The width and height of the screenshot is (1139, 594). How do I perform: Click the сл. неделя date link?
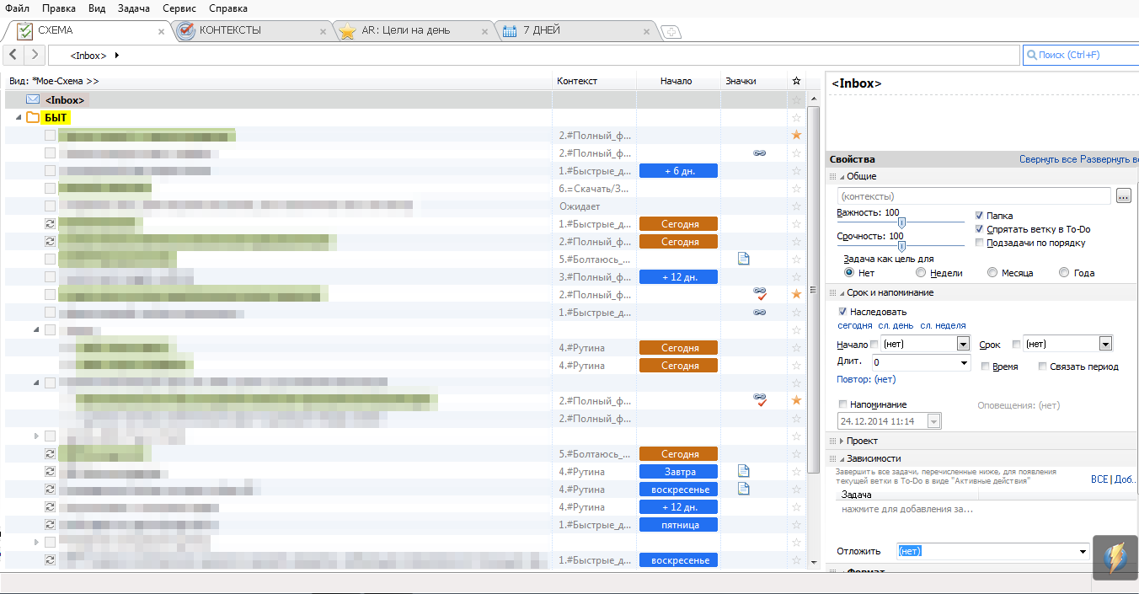(943, 325)
